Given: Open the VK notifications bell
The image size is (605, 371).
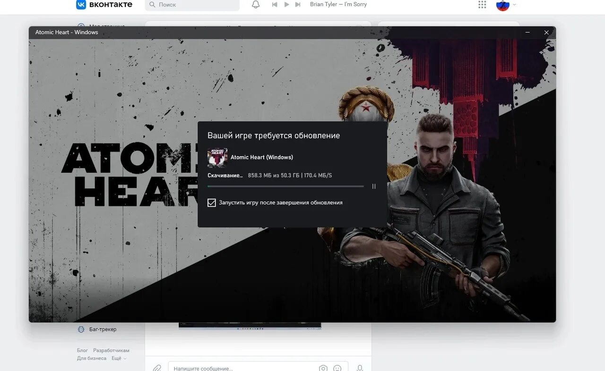Looking at the screenshot, I should pos(256,5).
